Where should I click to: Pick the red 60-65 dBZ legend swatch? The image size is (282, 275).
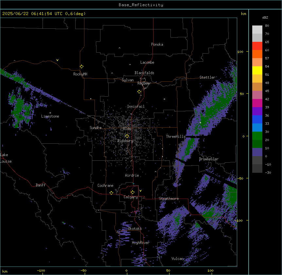pyautogui.click(x=257, y=46)
